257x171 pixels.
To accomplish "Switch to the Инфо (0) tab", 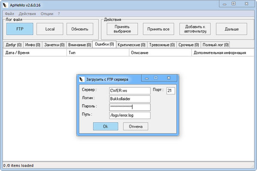I will 33,45.
